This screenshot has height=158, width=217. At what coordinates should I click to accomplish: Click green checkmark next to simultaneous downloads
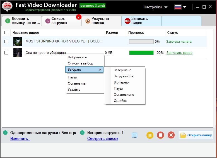click(5, 133)
